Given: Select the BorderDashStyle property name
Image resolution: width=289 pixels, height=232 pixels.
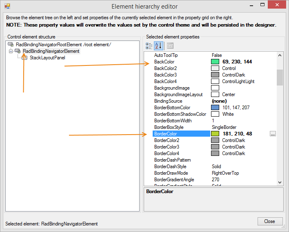Looking at the screenshot, I should click(170, 167).
